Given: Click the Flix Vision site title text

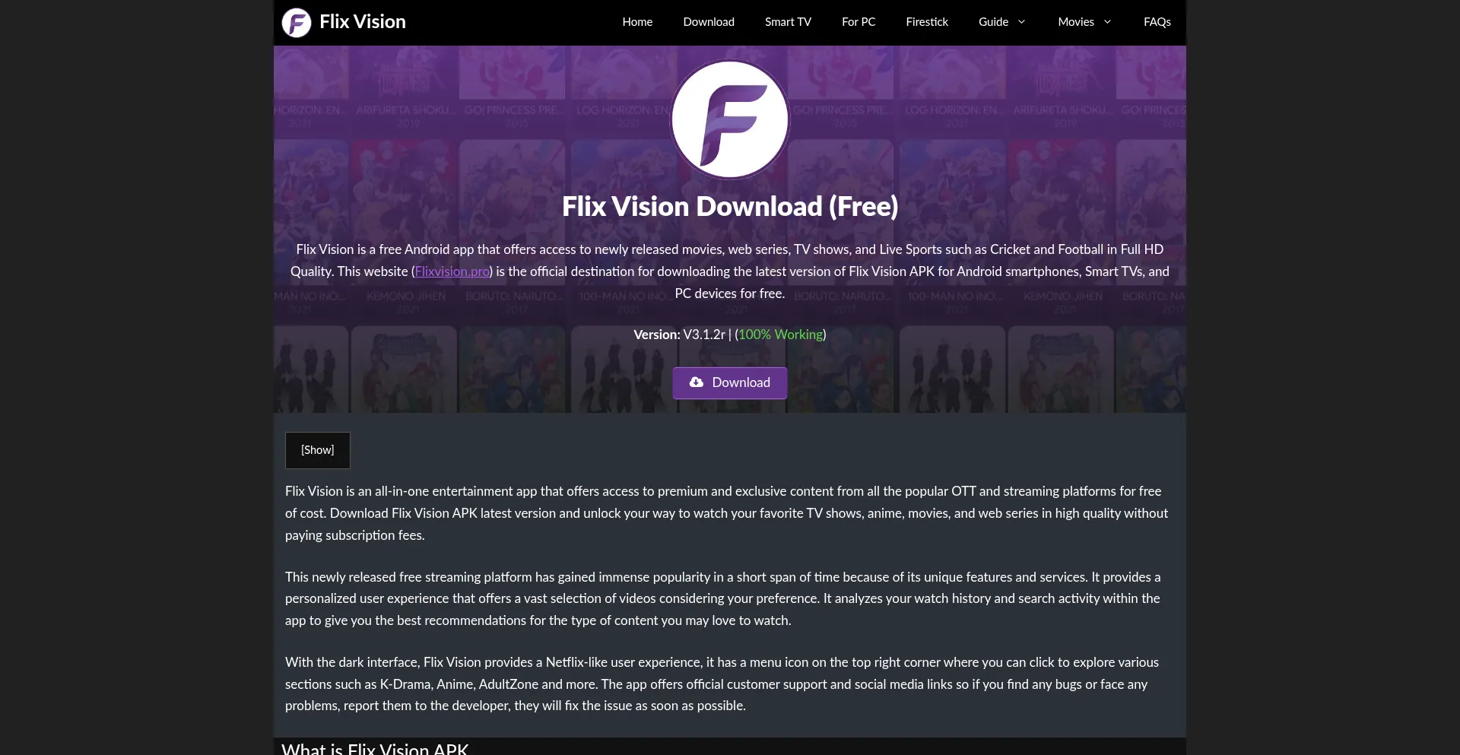Looking at the screenshot, I should 363,22.
